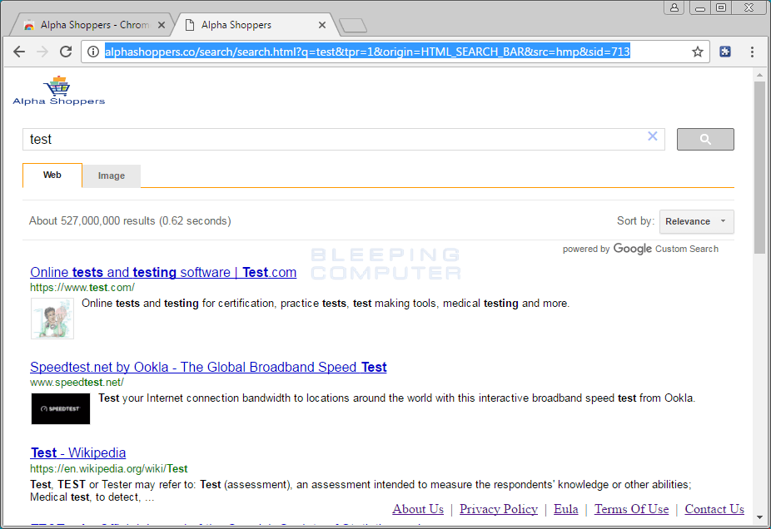Go back to the previous page
This screenshot has height=529, width=771.
[19, 52]
